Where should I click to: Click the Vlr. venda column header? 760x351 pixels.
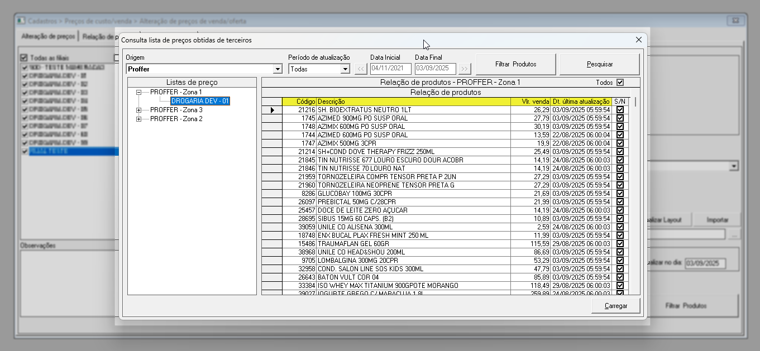click(530, 102)
